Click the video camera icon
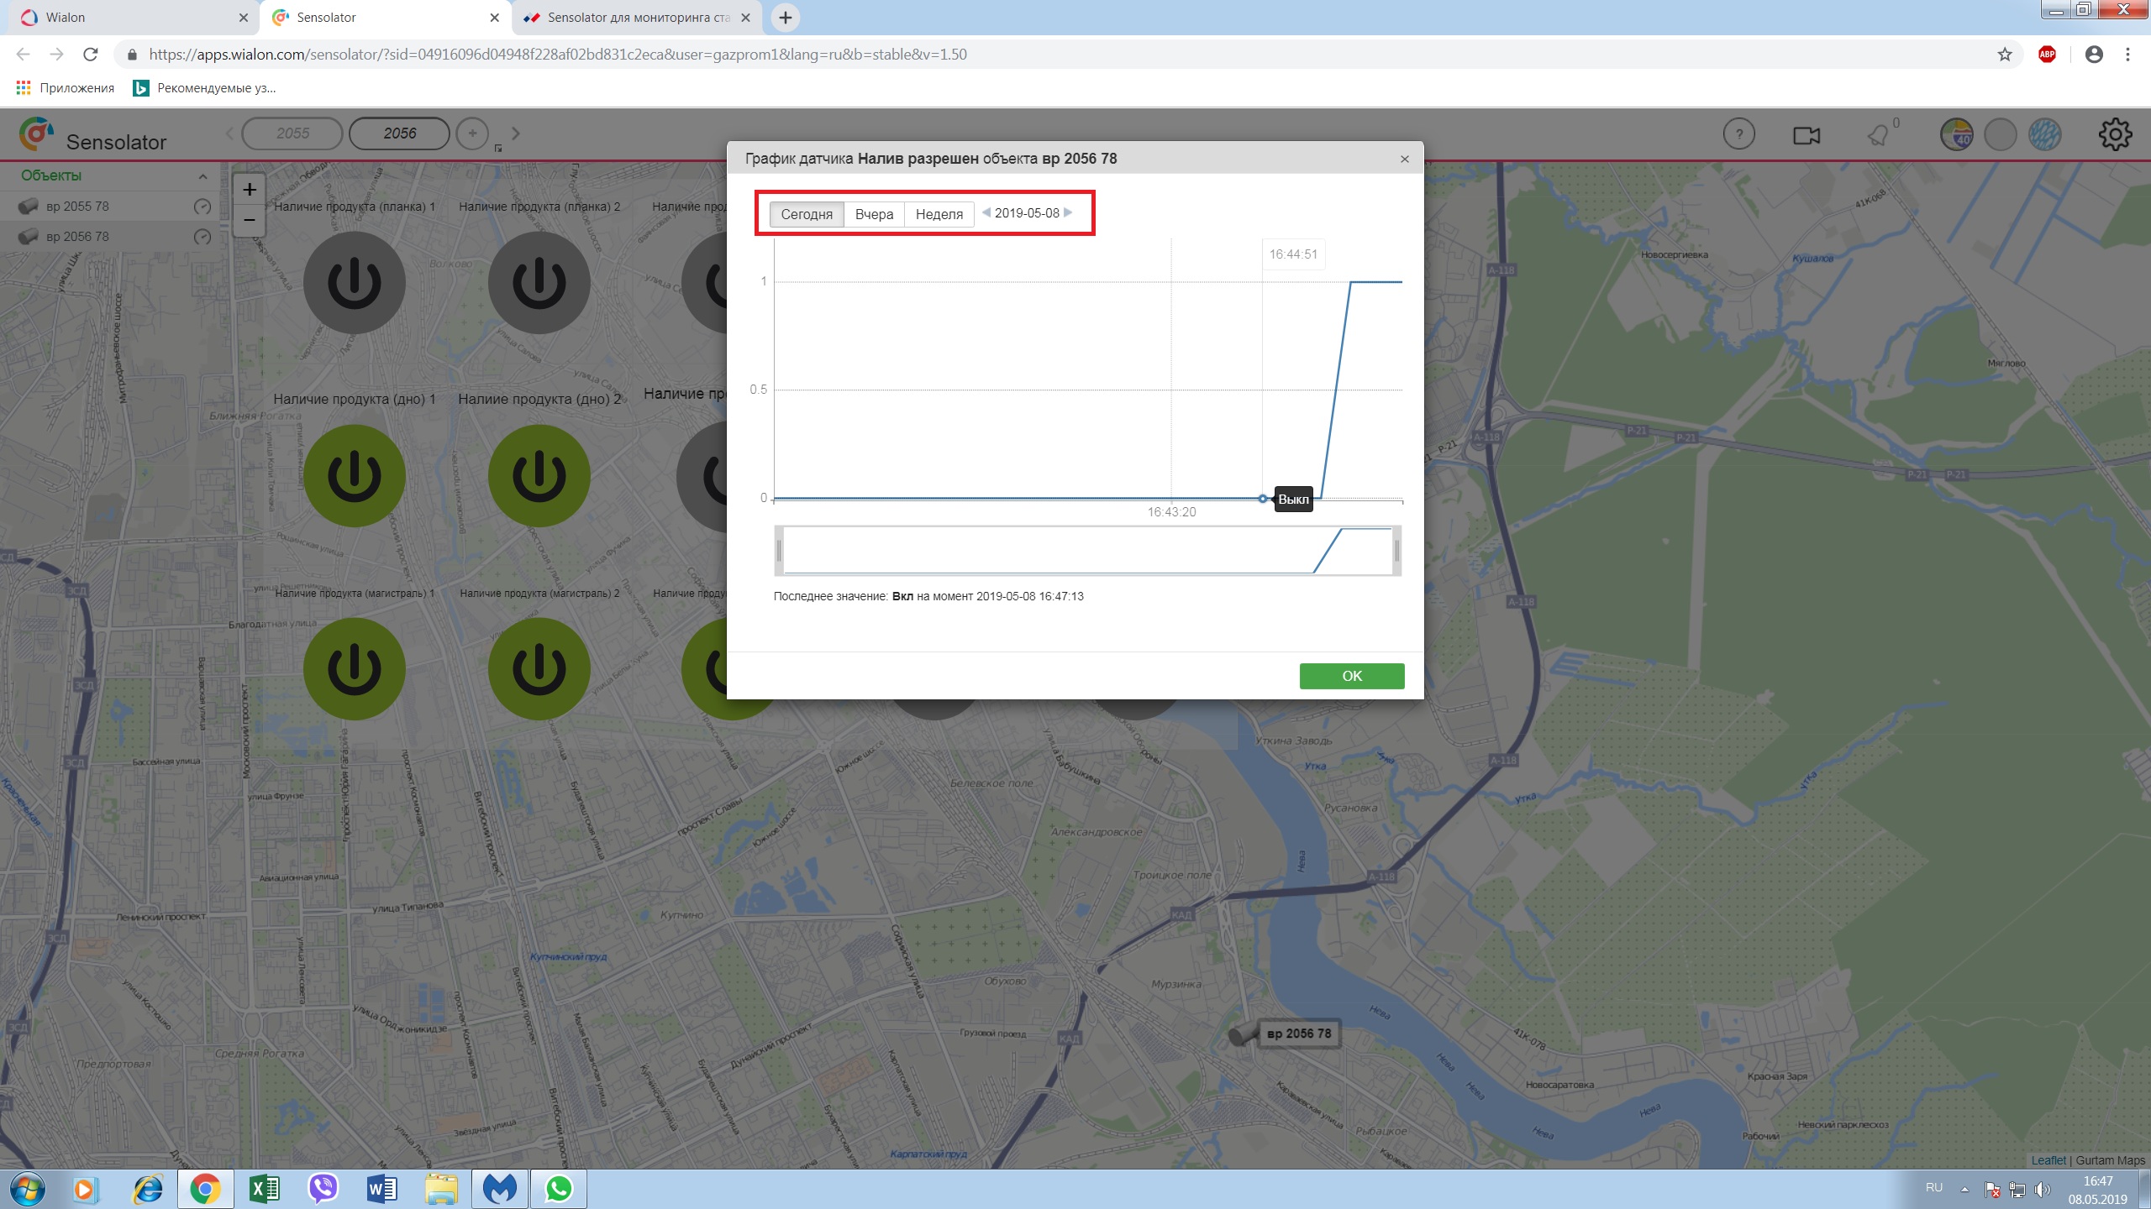Screen dimensions: 2151x1209 (1806, 135)
